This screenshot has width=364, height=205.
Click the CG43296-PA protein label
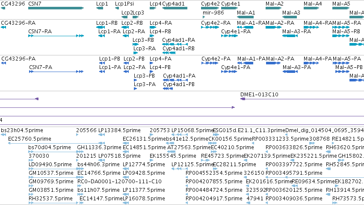(x=18, y=59)
